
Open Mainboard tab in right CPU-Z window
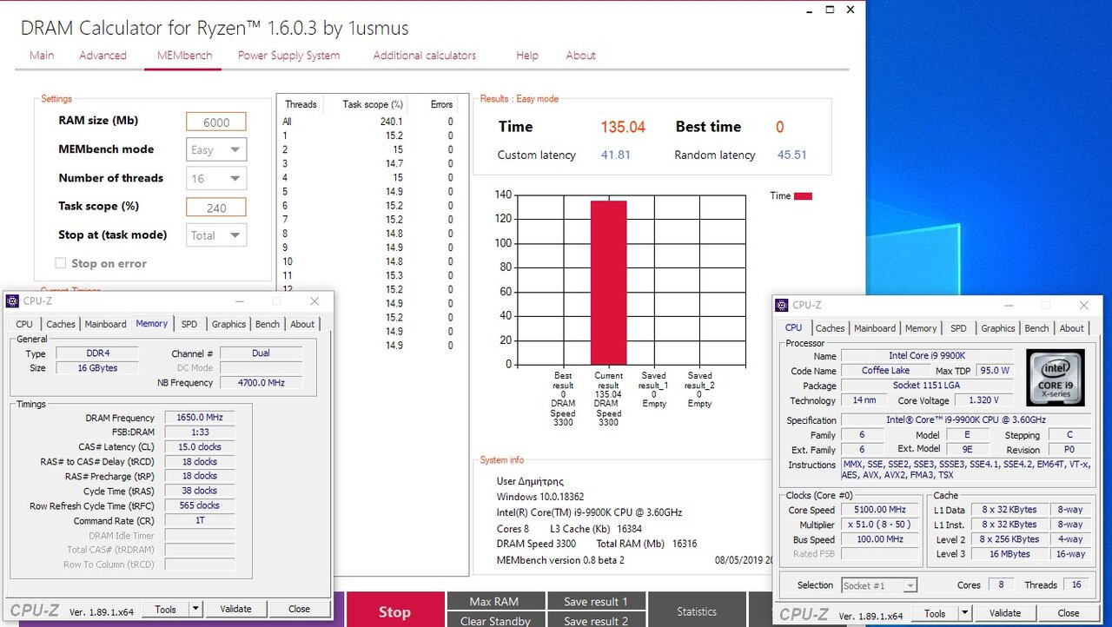(x=875, y=328)
